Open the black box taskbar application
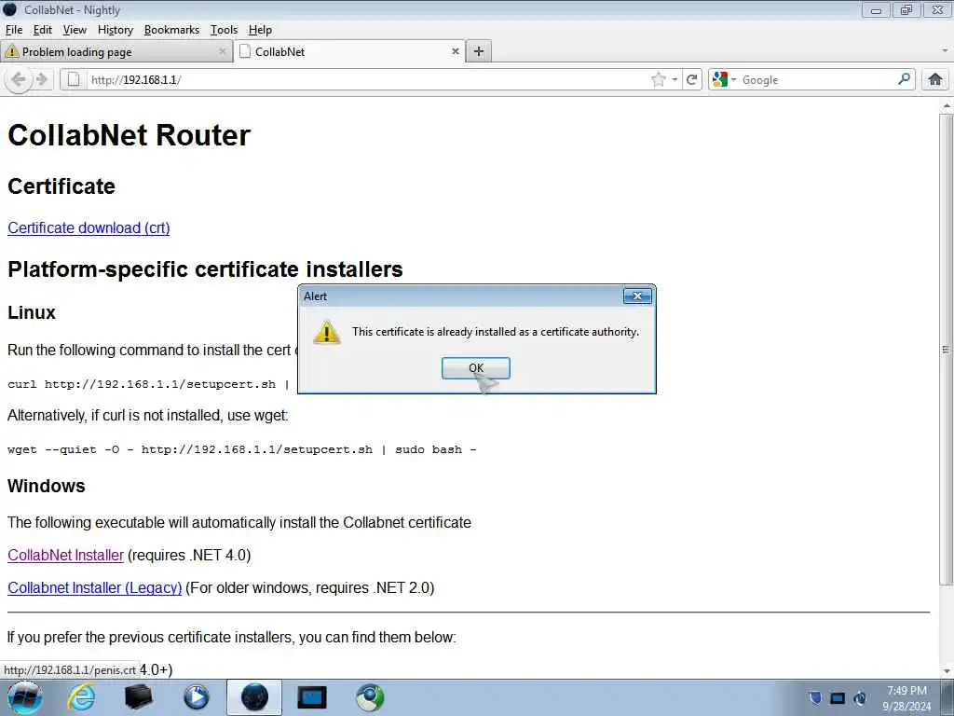This screenshot has height=716, width=954. click(138, 697)
